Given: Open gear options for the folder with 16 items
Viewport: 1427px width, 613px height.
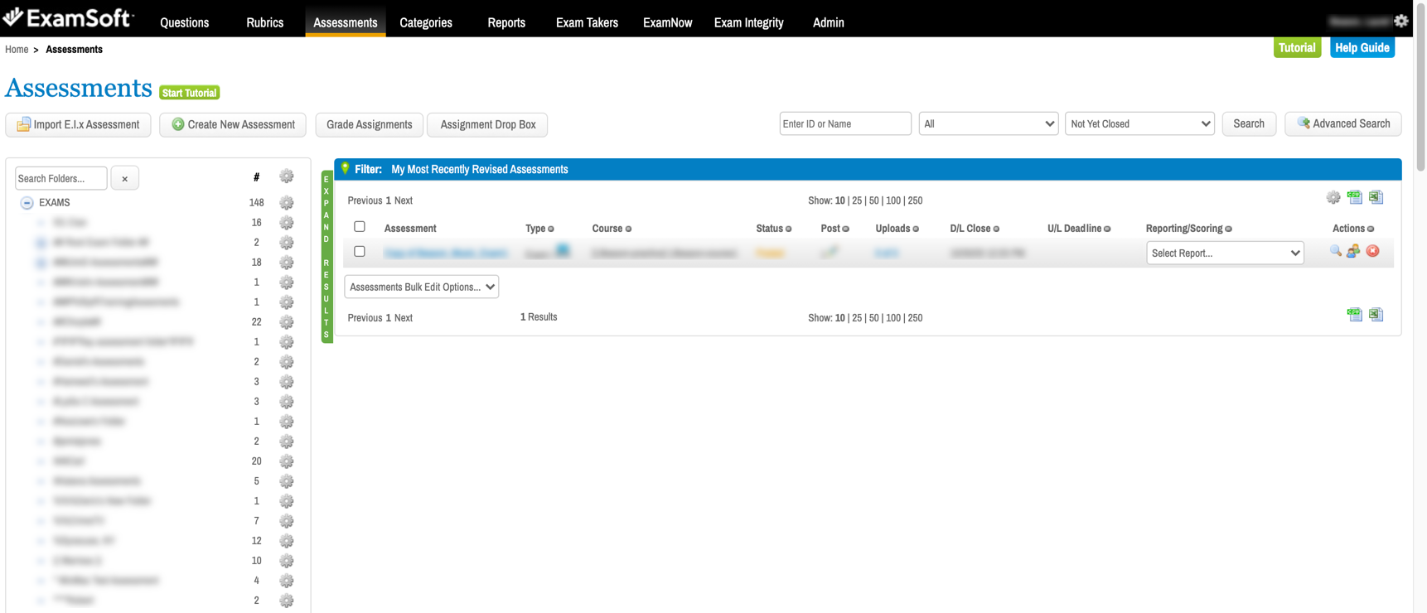Looking at the screenshot, I should [x=287, y=223].
